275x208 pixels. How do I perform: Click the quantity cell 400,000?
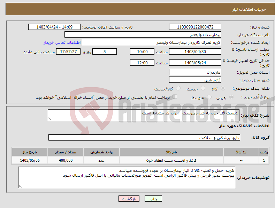[x=66, y=160]
